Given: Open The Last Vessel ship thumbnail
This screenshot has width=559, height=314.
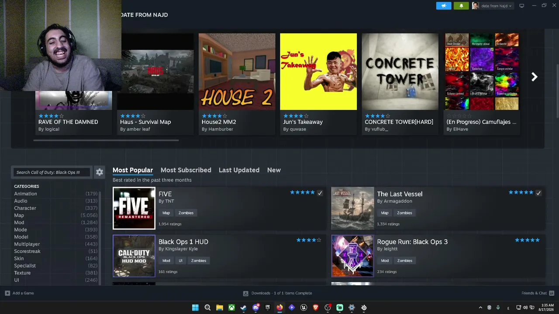Looking at the screenshot, I should coord(352,208).
